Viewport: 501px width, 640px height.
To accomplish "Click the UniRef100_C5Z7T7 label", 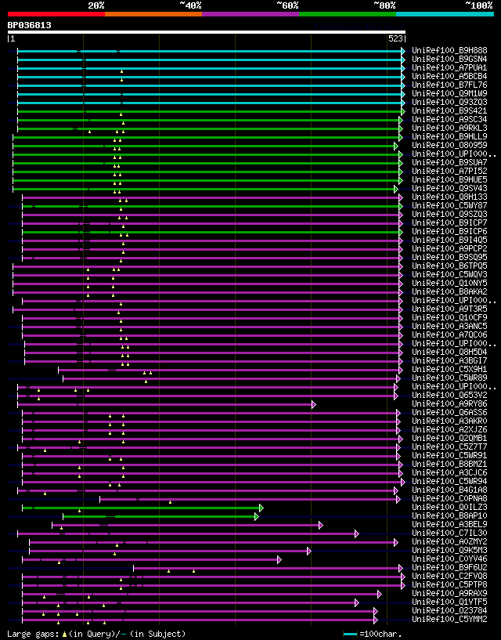I will 449,447.
